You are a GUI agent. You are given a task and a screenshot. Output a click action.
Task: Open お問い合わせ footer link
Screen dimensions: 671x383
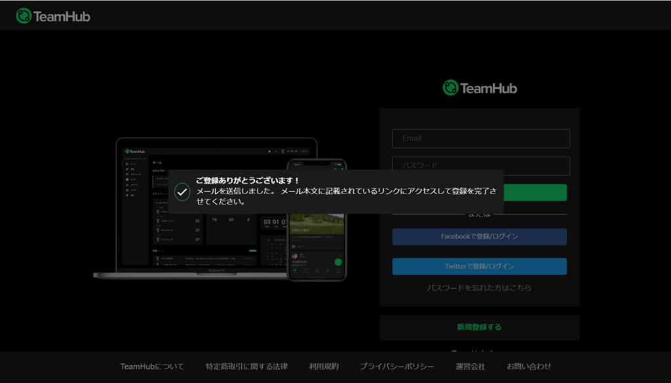click(529, 367)
